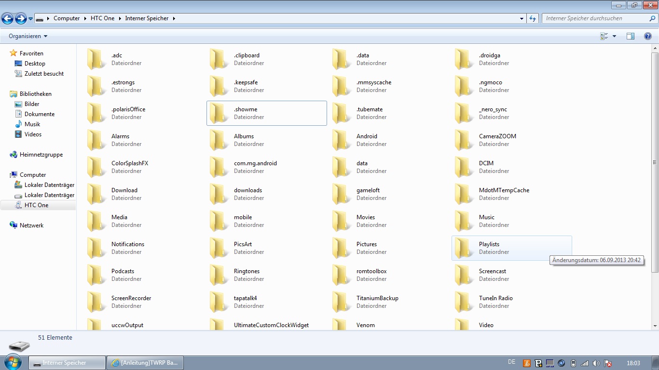The height and width of the screenshot is (370, 659).
Task: Select the Android folder icon
Action: pyautogui.click(x=340, y=140)
